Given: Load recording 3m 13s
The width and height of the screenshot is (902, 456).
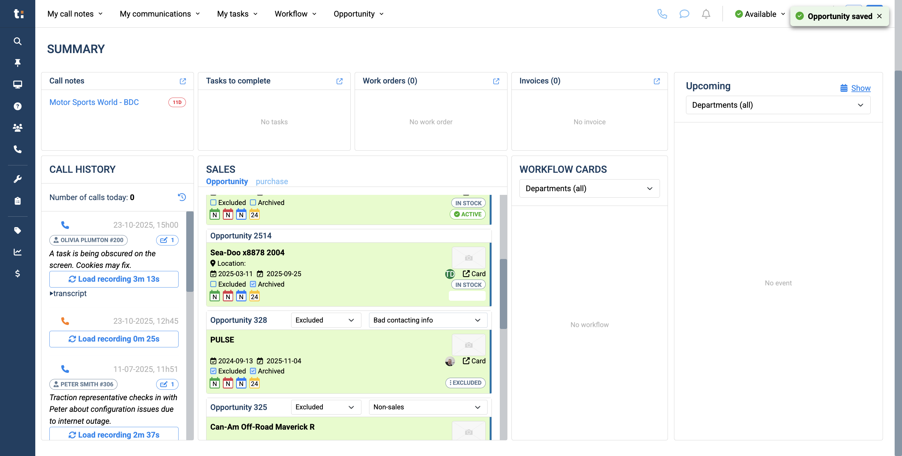Looking at the screenshot, I should [114, 279].
